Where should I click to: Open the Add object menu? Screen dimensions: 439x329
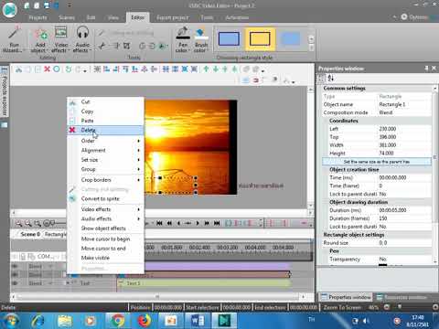pos(39,39)
